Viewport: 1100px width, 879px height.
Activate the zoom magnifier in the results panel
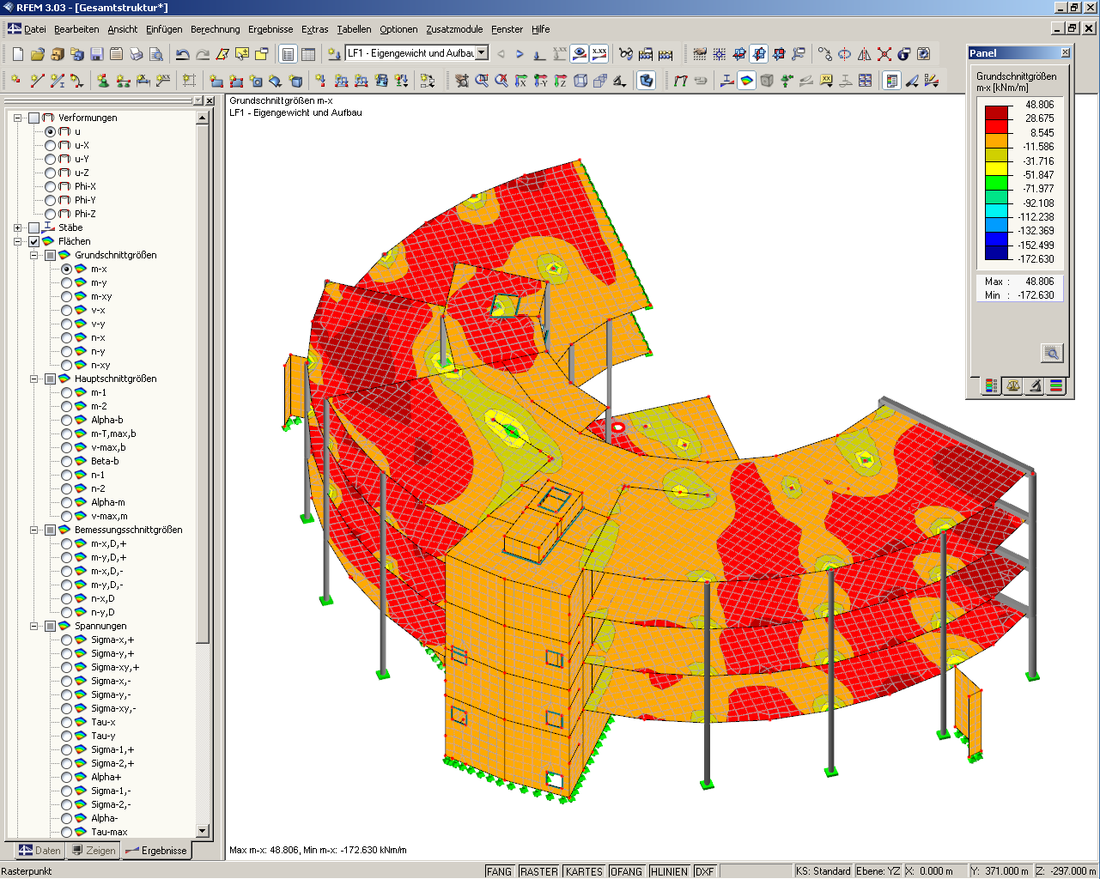tap(1051, 352)
